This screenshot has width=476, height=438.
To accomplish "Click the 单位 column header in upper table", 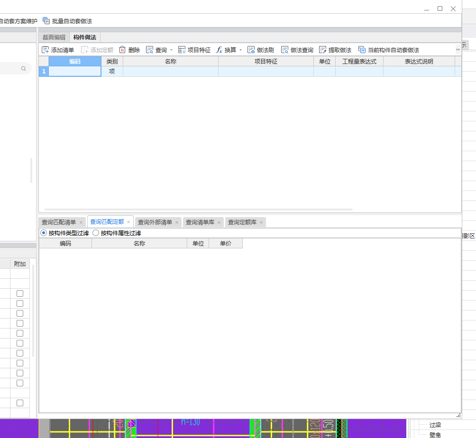I will click(x=324, y=61).
